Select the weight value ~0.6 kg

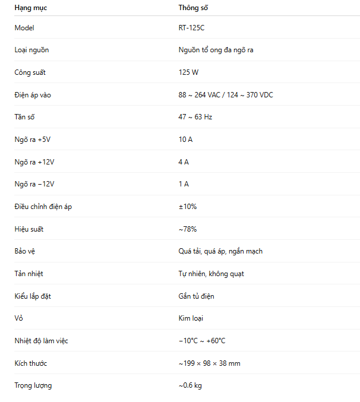coord(190,385)
